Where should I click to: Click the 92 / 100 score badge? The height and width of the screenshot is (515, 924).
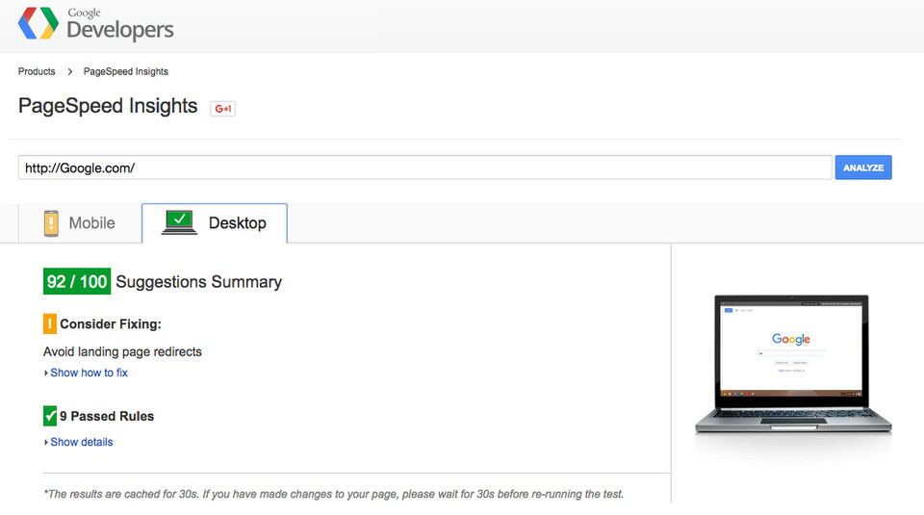coord(77,282)
